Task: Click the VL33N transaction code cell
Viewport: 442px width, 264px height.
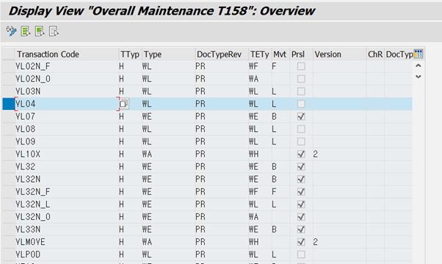Action: [67, 230]
